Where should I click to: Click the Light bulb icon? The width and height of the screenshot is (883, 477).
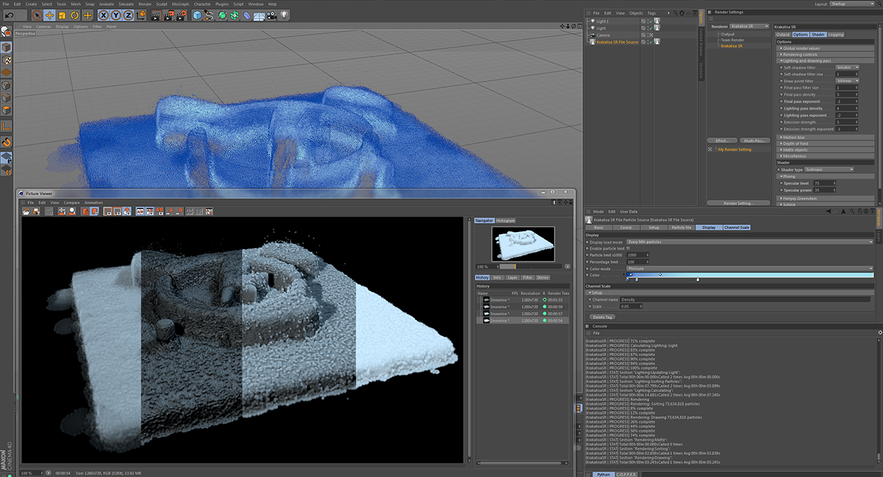click(x=284, y=14)
